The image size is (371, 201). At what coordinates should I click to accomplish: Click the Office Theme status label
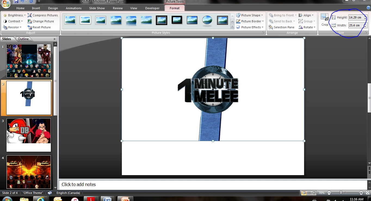point(33,193)
